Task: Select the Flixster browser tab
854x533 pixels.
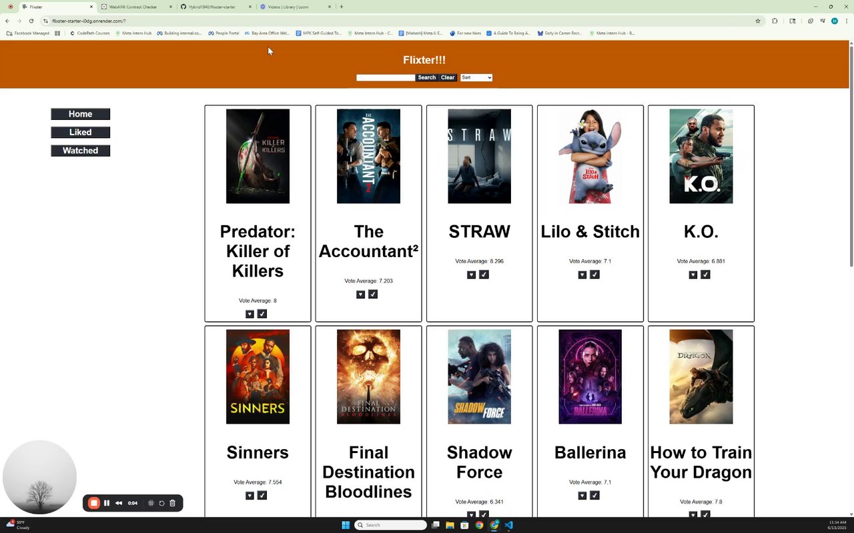Action: (x=57, y=7)
